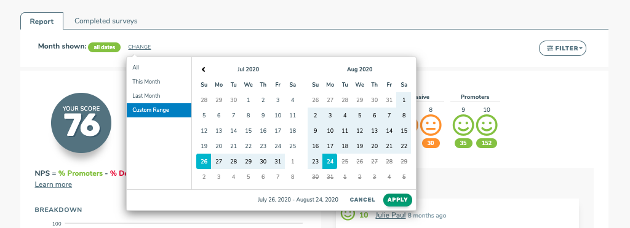Choose the This Month preset
This screenshot has width=630, height=228.
tap(159, 82)
